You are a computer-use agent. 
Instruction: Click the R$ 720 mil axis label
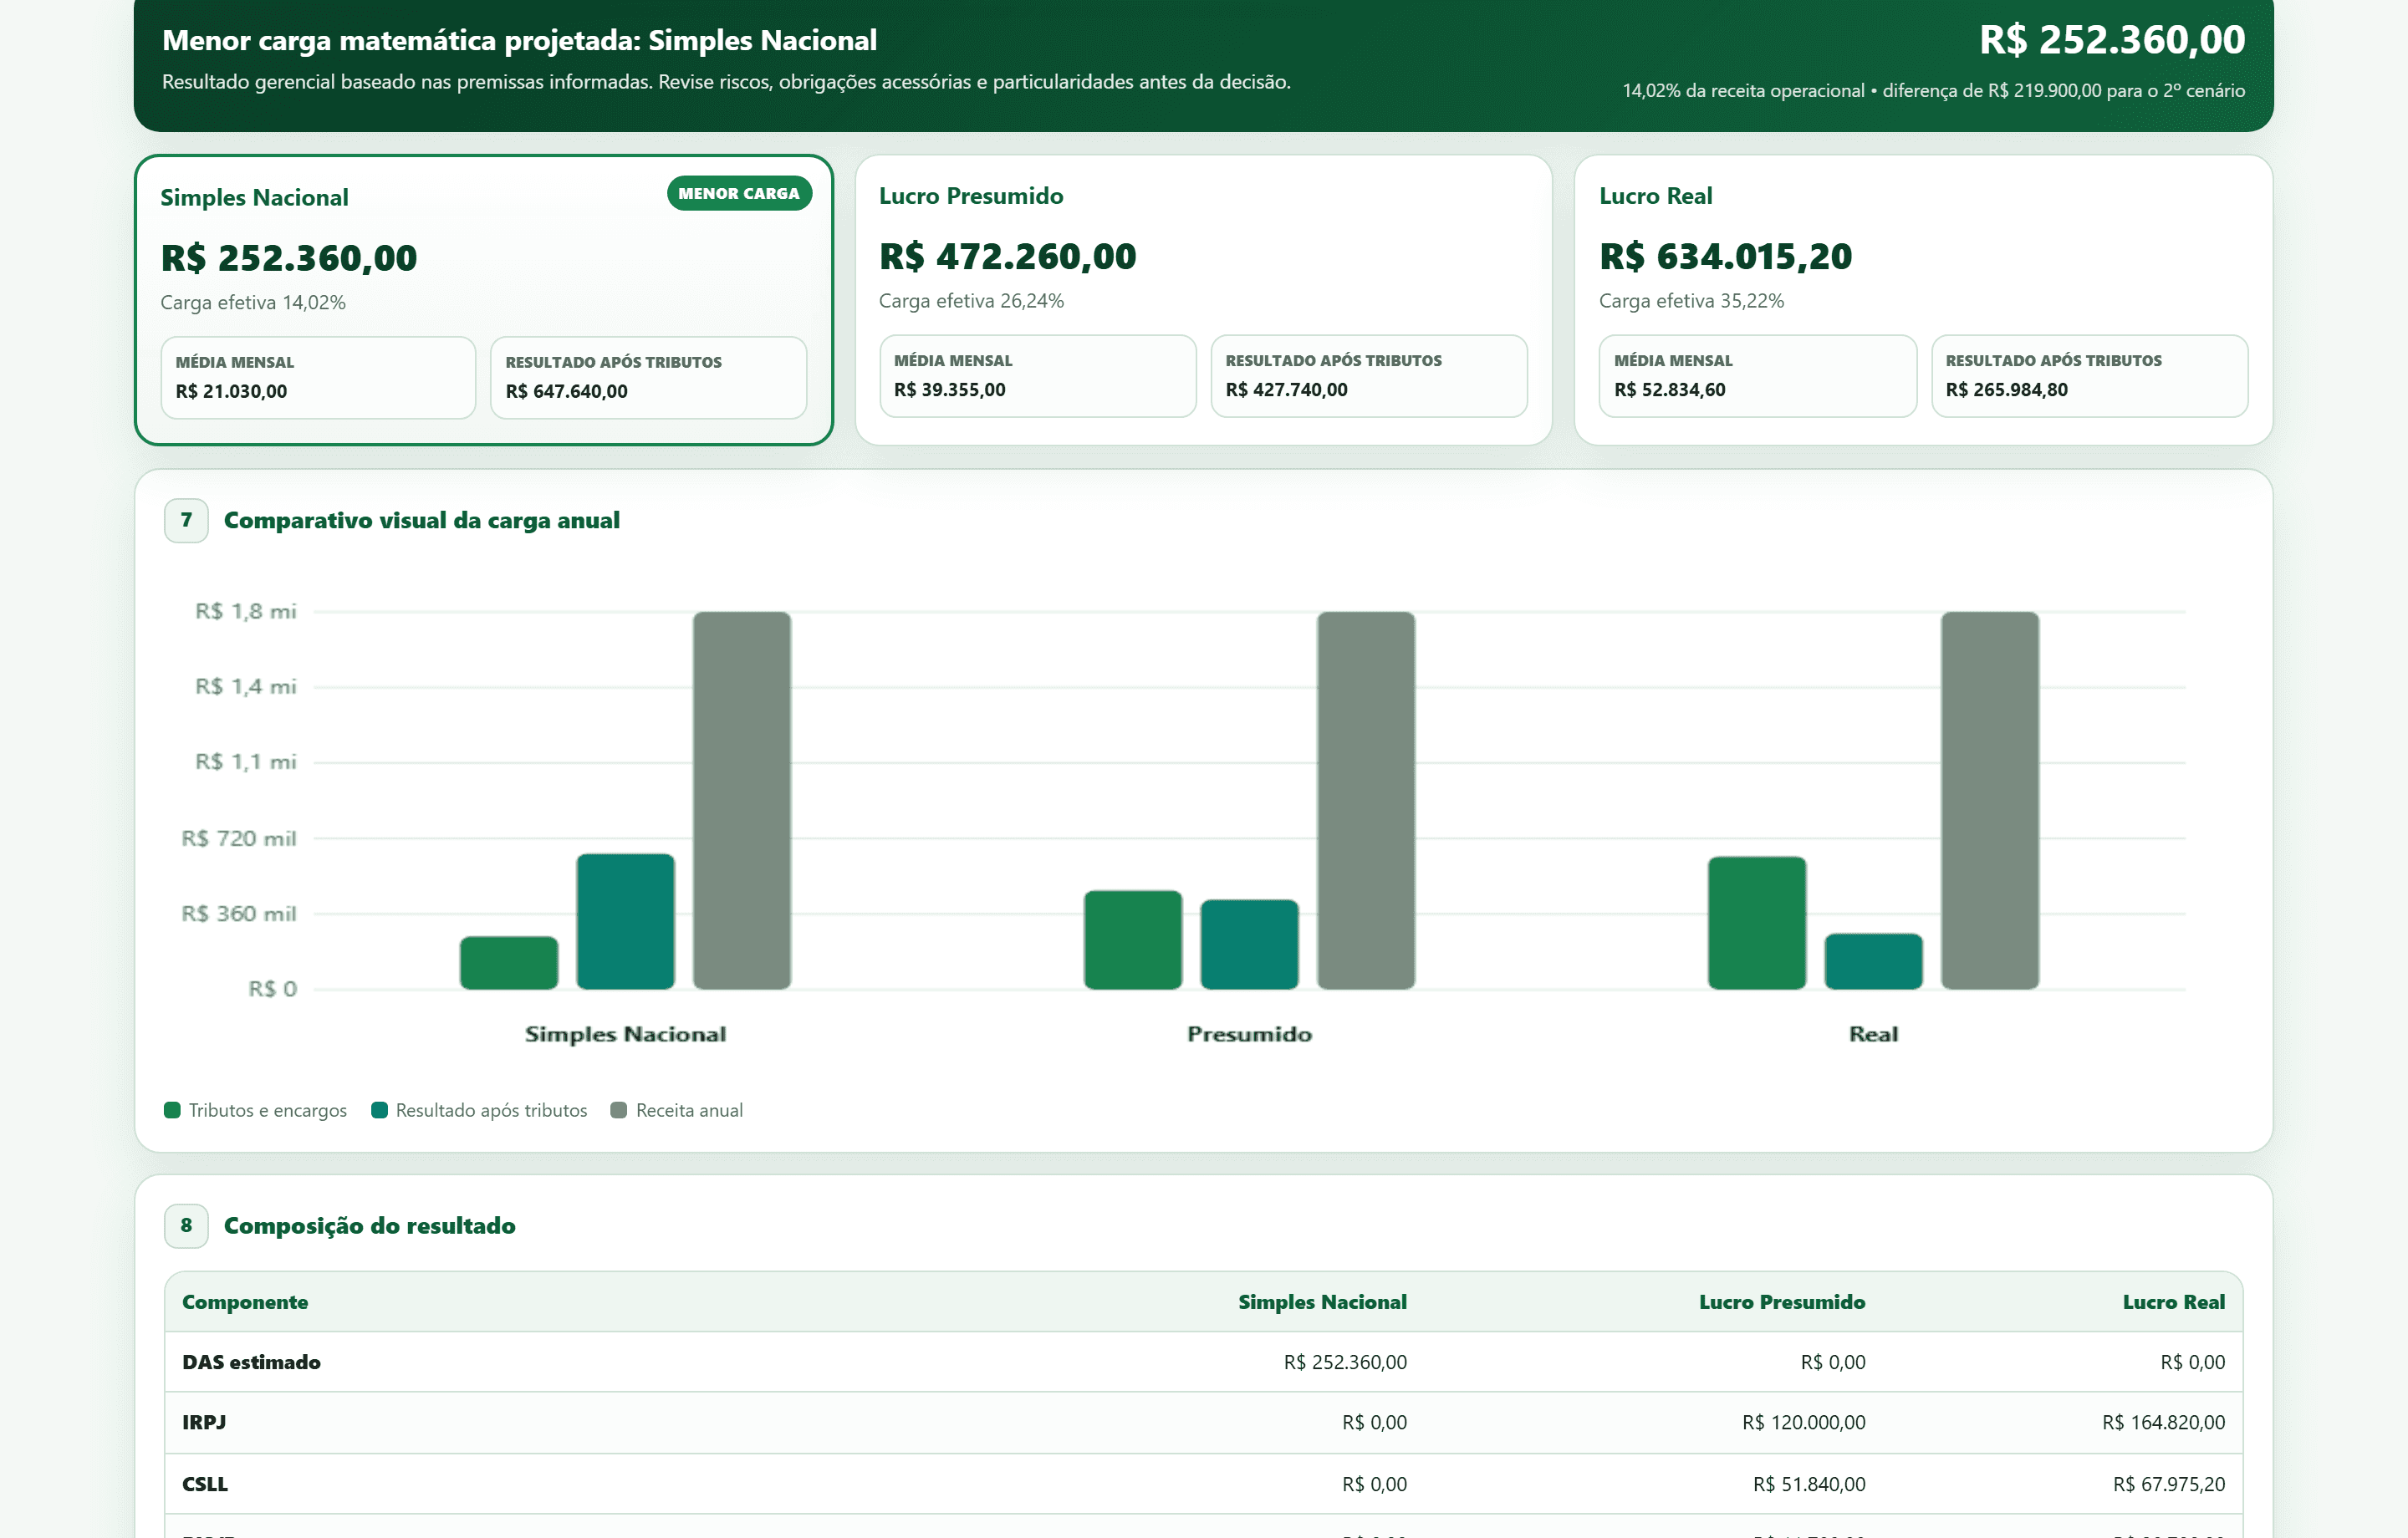click(x=238, y=838)
